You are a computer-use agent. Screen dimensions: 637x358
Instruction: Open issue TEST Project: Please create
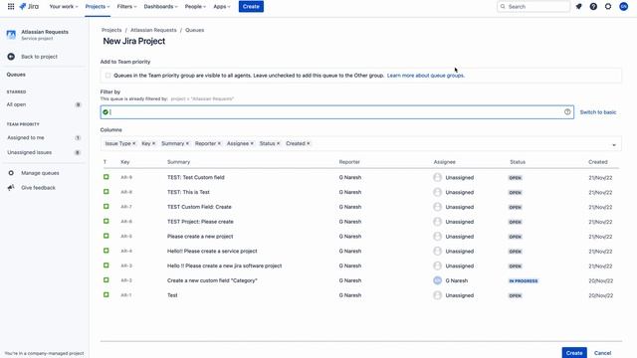(200, 222)
